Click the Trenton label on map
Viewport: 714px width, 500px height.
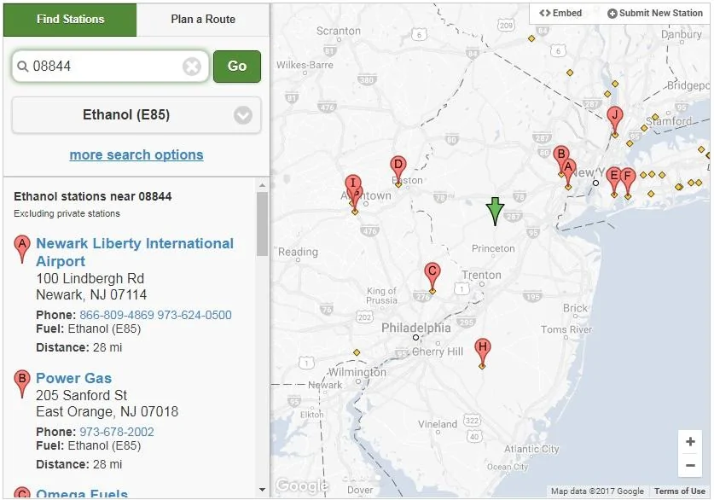point(481,275)
